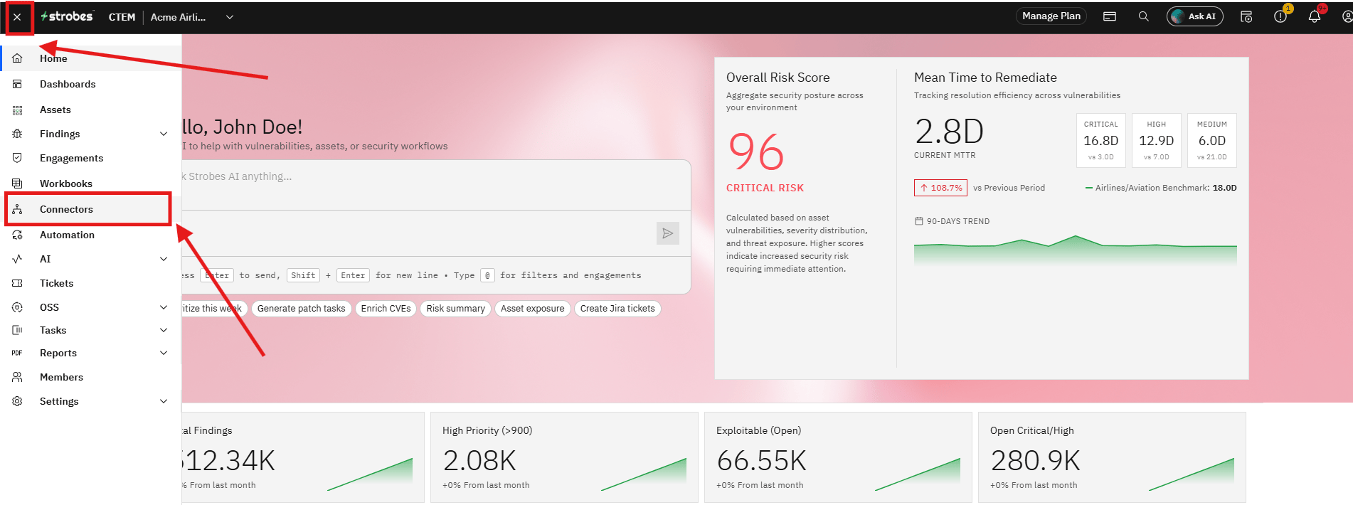1353x505 pixels.
Task: Click the search magnifier icon
Action: 1143,16
